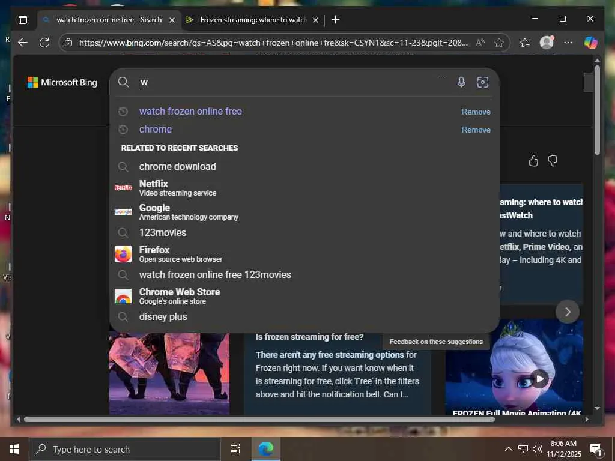615x461 pixels.
Task: Open the Windows Start menu
Action: click(14, 449)
